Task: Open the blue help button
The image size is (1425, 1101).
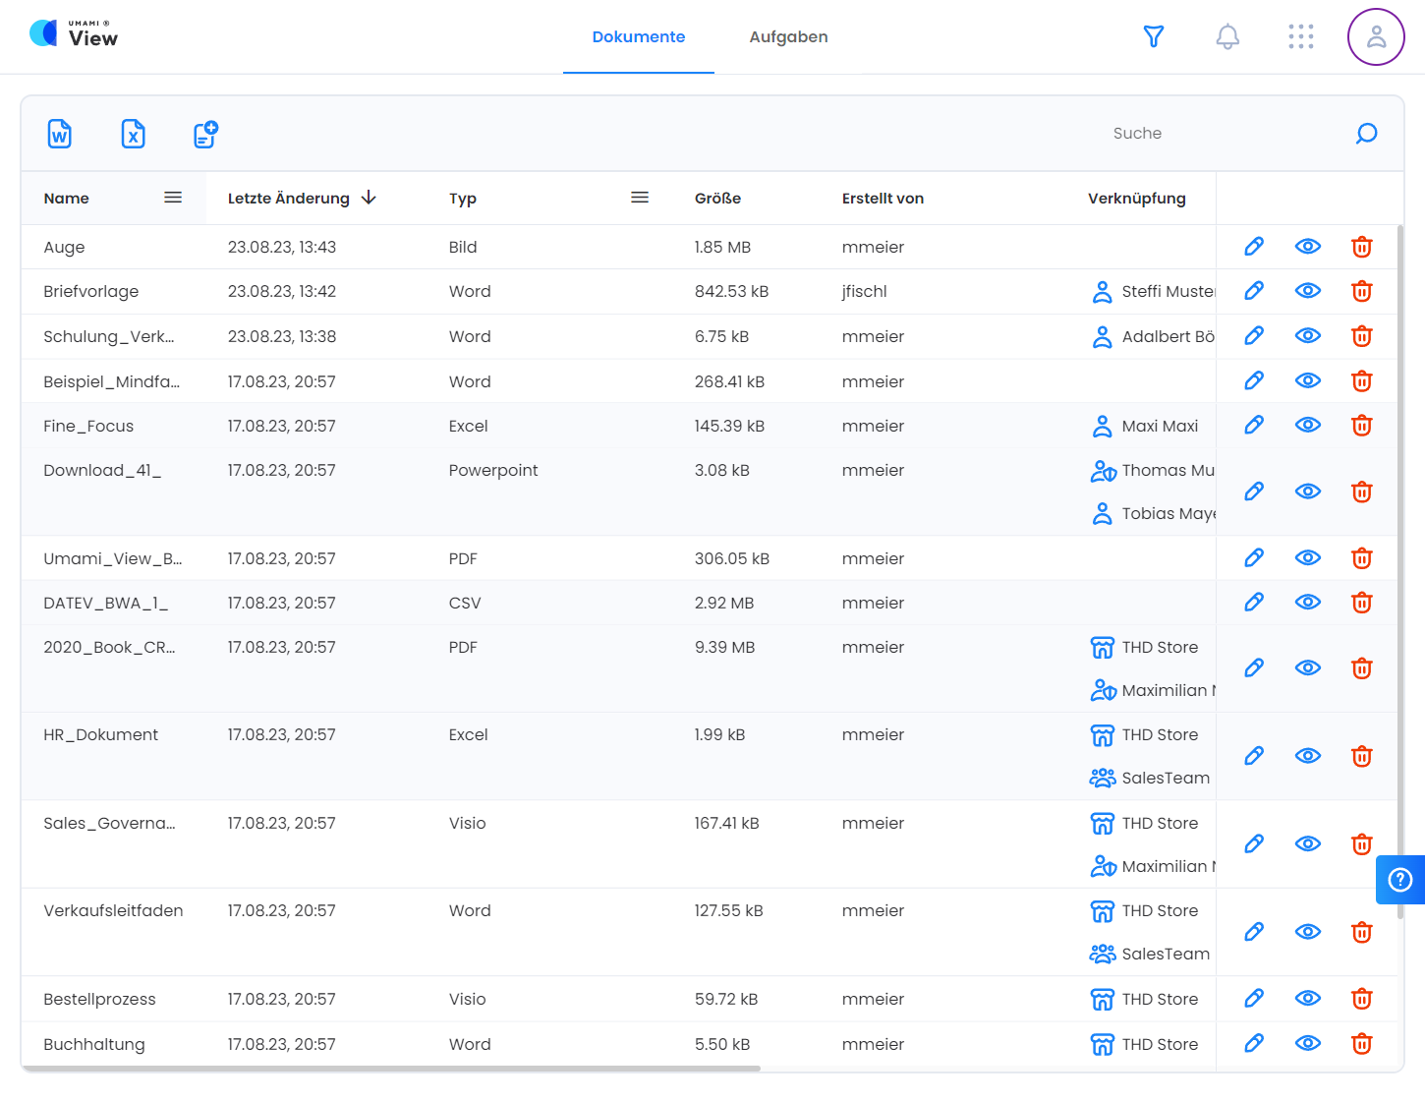Action: click(1400, 880)
